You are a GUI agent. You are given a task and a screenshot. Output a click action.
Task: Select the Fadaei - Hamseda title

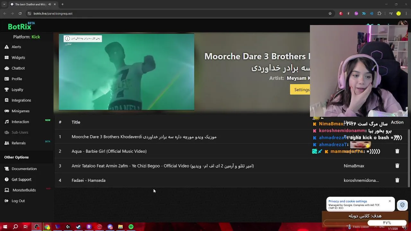tap(88, 180)
